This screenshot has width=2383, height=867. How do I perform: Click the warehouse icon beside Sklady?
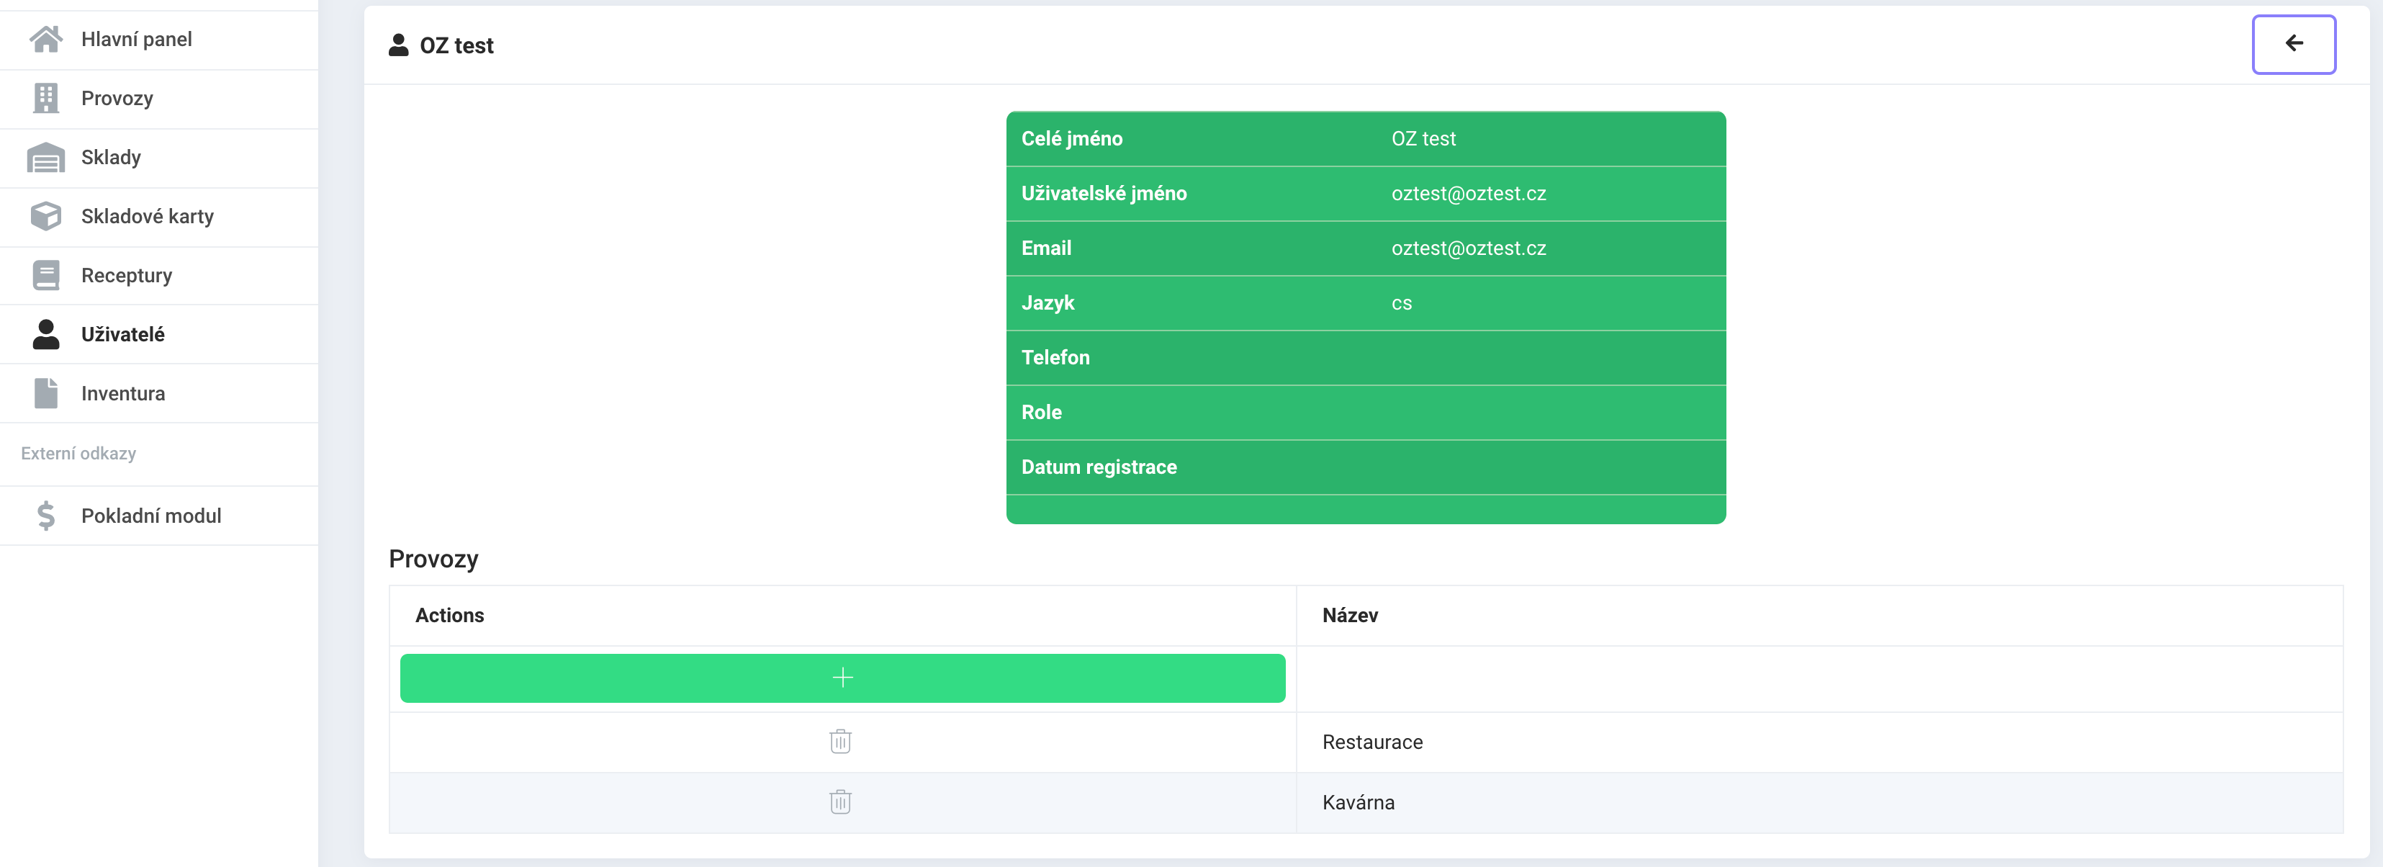point(45,157)
